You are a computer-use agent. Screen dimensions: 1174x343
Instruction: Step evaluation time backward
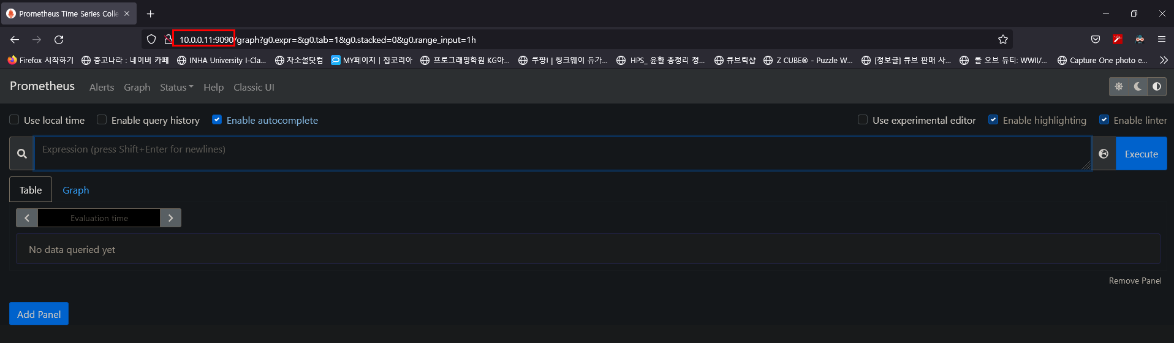27,218
